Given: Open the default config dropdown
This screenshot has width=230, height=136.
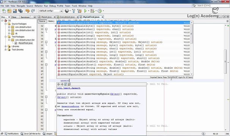Looking at the screenshot, I should 61,11.
